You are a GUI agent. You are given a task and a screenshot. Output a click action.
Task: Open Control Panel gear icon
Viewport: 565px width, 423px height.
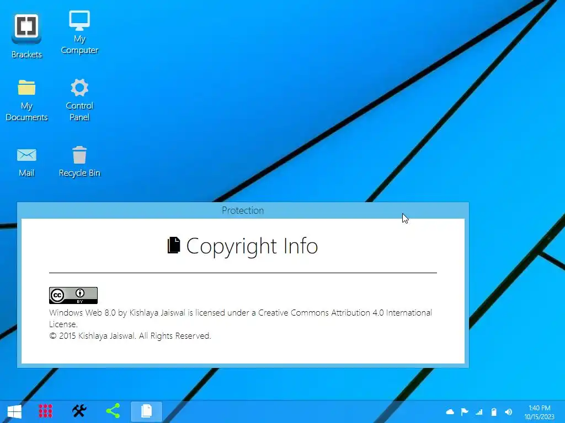tap(79, 101)
